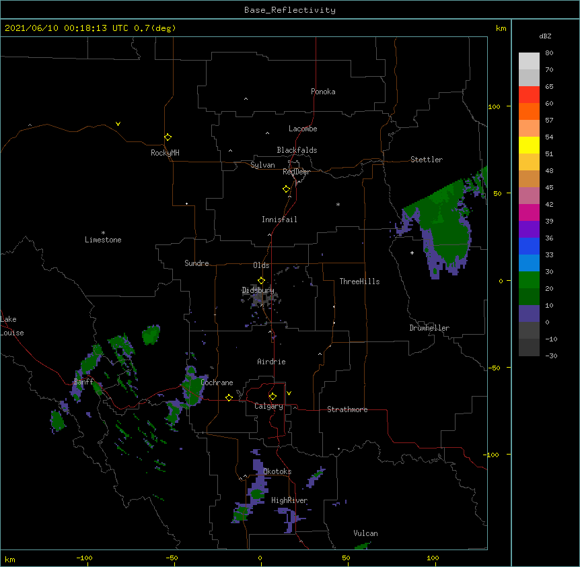Click the Banff label
This screenshot has height=567, width=580.
[x=83, y=382]
